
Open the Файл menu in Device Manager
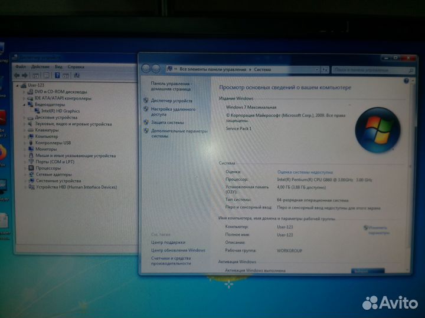(x=21, y=67)
